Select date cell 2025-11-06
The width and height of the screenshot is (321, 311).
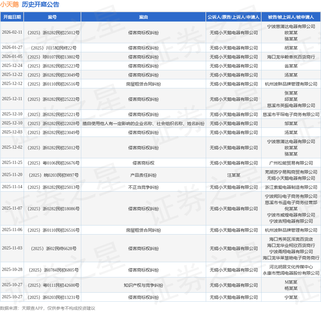(x=12, y=230)
